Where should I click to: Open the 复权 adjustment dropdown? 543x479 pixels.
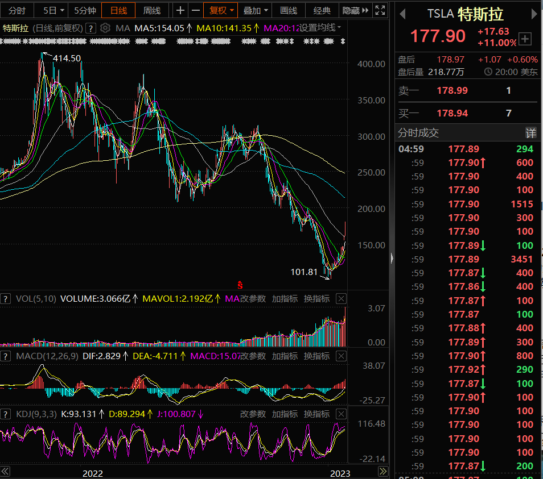221,10
